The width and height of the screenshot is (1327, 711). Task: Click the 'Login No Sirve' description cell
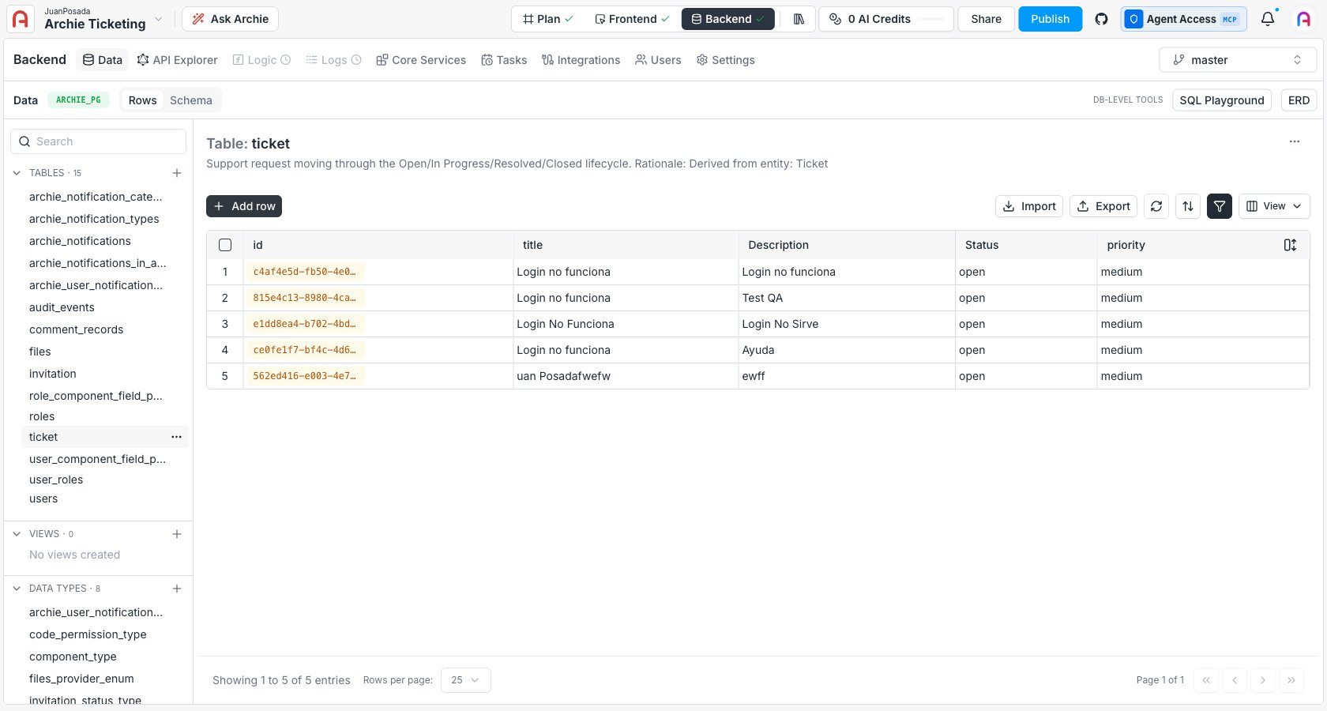click(847, 324)
